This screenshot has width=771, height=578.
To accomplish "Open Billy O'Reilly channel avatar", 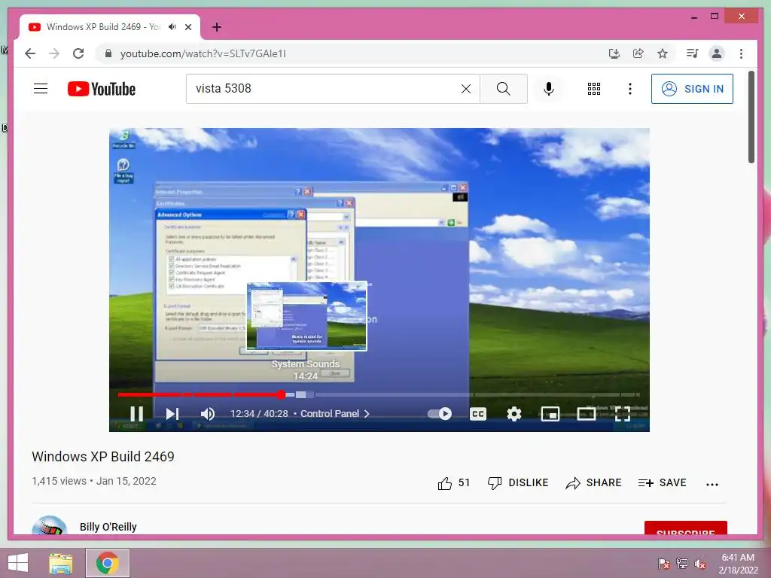I will point(49,526).
